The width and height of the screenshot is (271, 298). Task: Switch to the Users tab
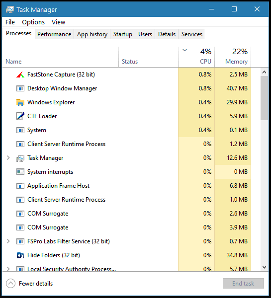pyautogui.click(x=145, y=34)
